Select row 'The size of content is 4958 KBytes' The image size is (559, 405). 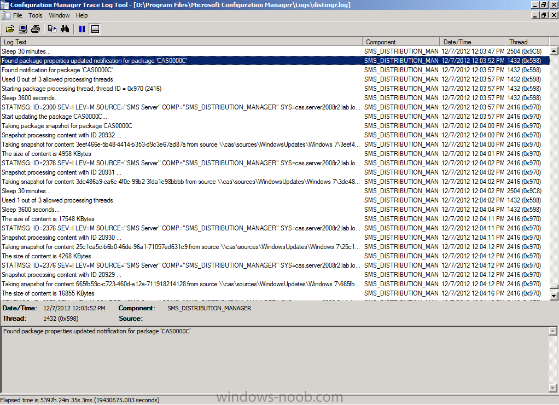275,154
